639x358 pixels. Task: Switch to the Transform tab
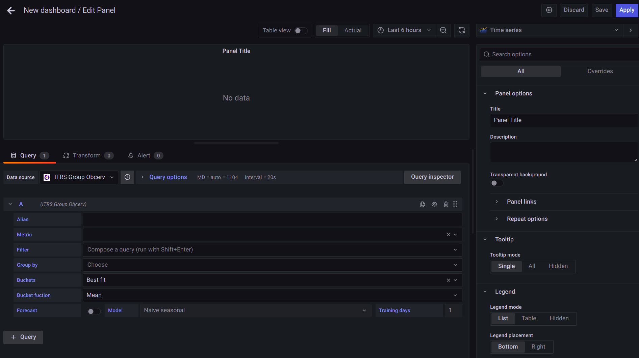coord(88,155)
